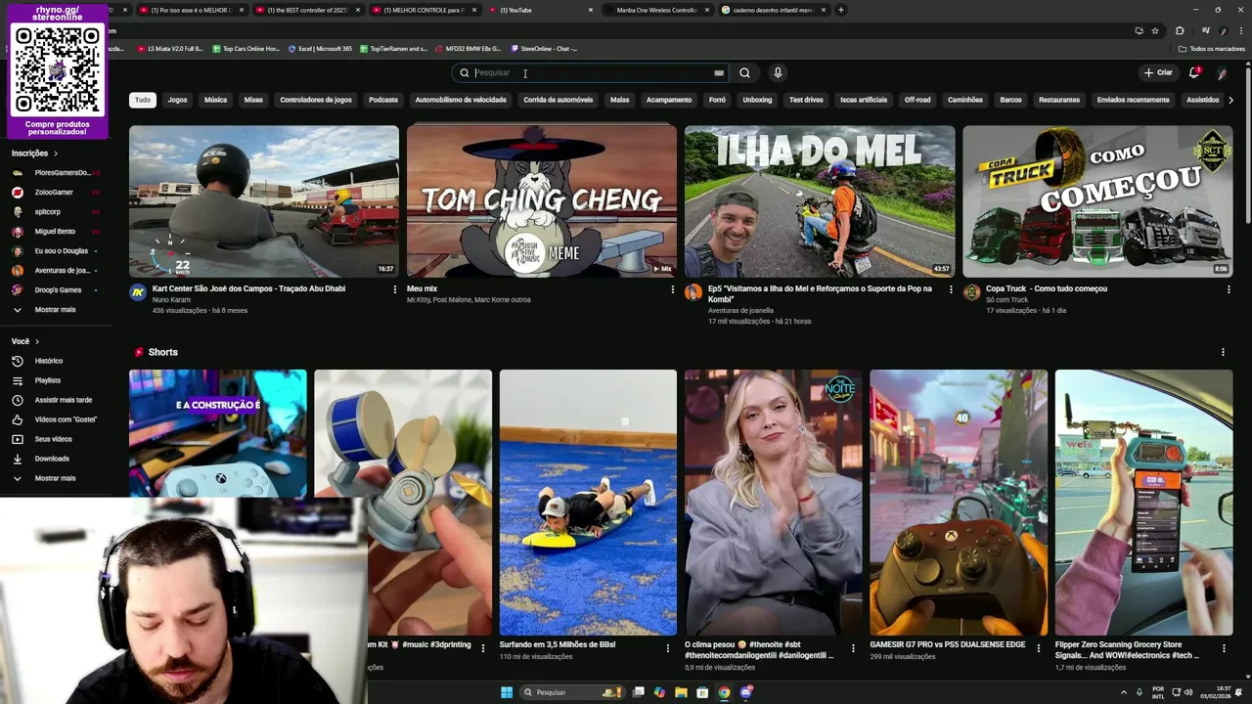
Task: Open options menu for Copa Truck video
Action: coord(1229,289)
